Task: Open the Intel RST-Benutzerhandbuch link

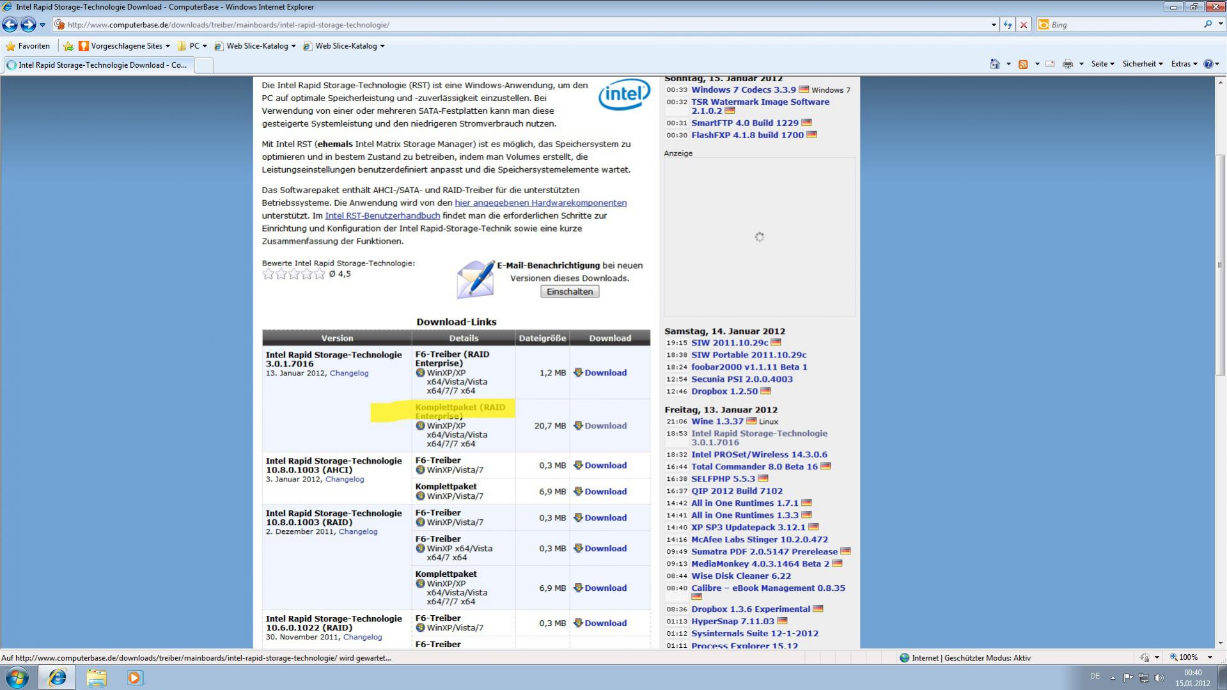Action: (382, 216)
